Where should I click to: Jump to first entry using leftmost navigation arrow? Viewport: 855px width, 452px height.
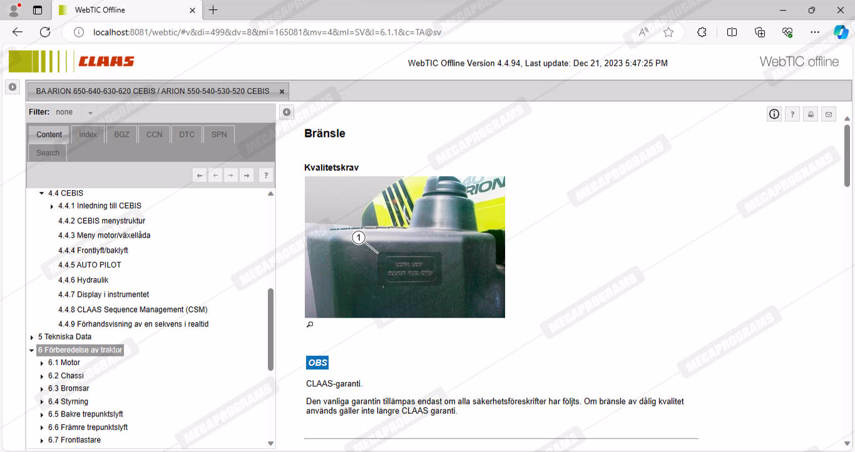[x=200, y=176]
